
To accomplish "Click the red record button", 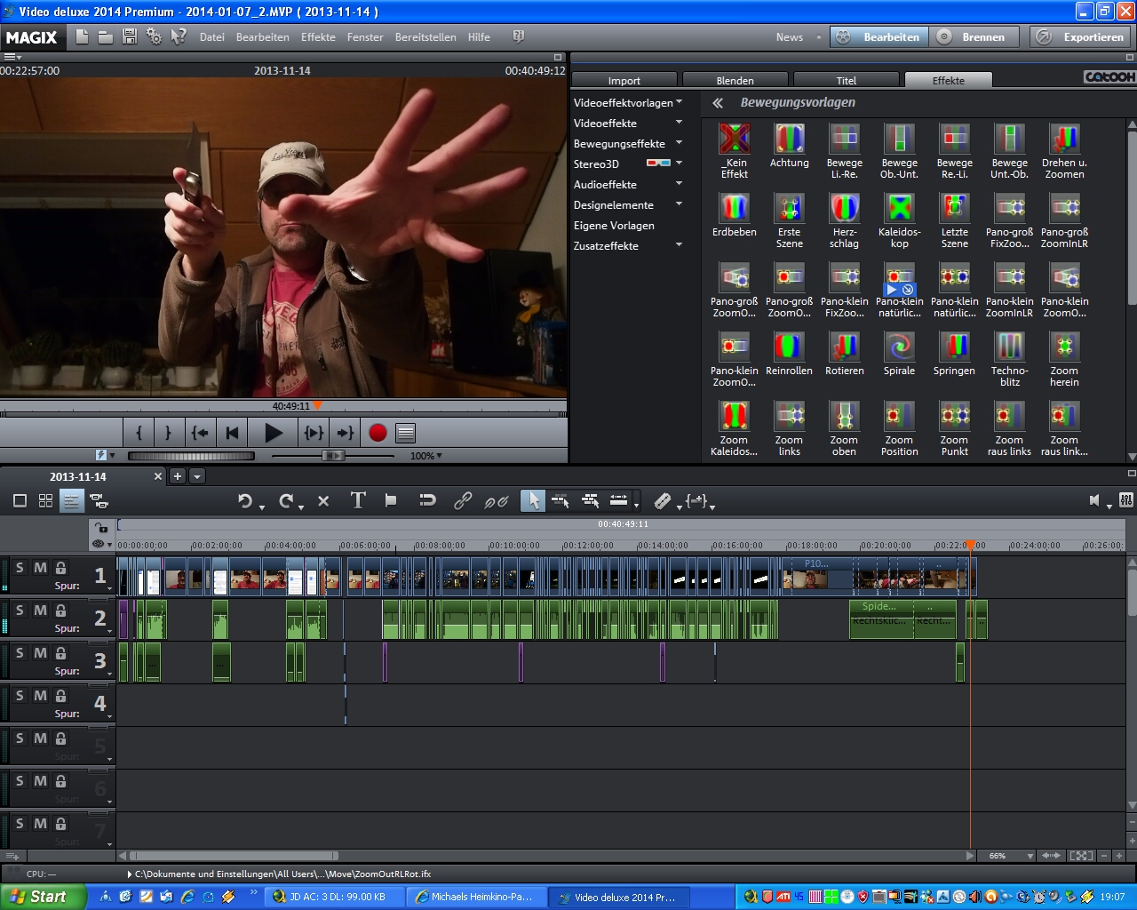I will click(x=378, y=433).
